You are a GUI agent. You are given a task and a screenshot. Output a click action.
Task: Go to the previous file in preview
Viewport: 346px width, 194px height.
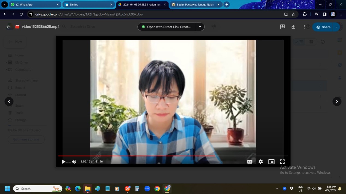pyautogui.click(x=9, y=101)
